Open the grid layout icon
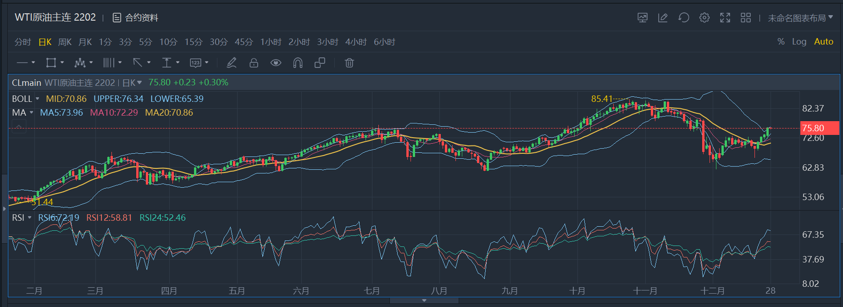Image resolution: width=843 pixels, height=307 pixels. (745, 18)
